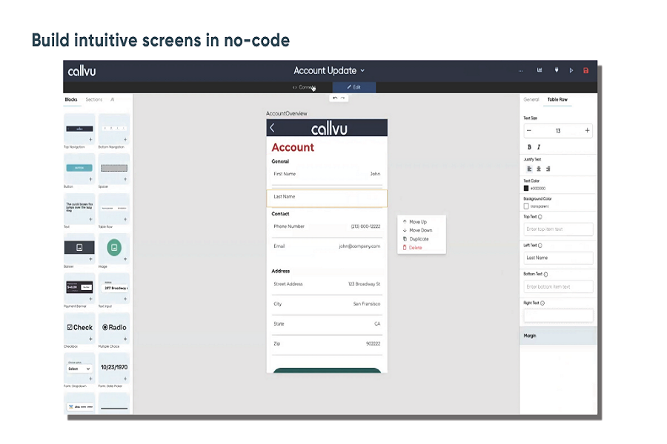This screenshot has width=667, height=444.
Task: Switch to the Blocks tab
Action: pyautogui.click(x=71, y=99)
